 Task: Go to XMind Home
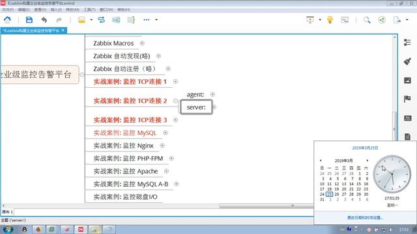pyautogui.click(x=7, y=19)
